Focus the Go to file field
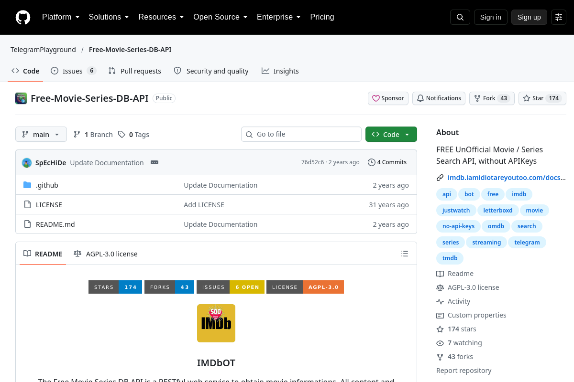This screenshot has height=382, width=574. tap(301, 134)
